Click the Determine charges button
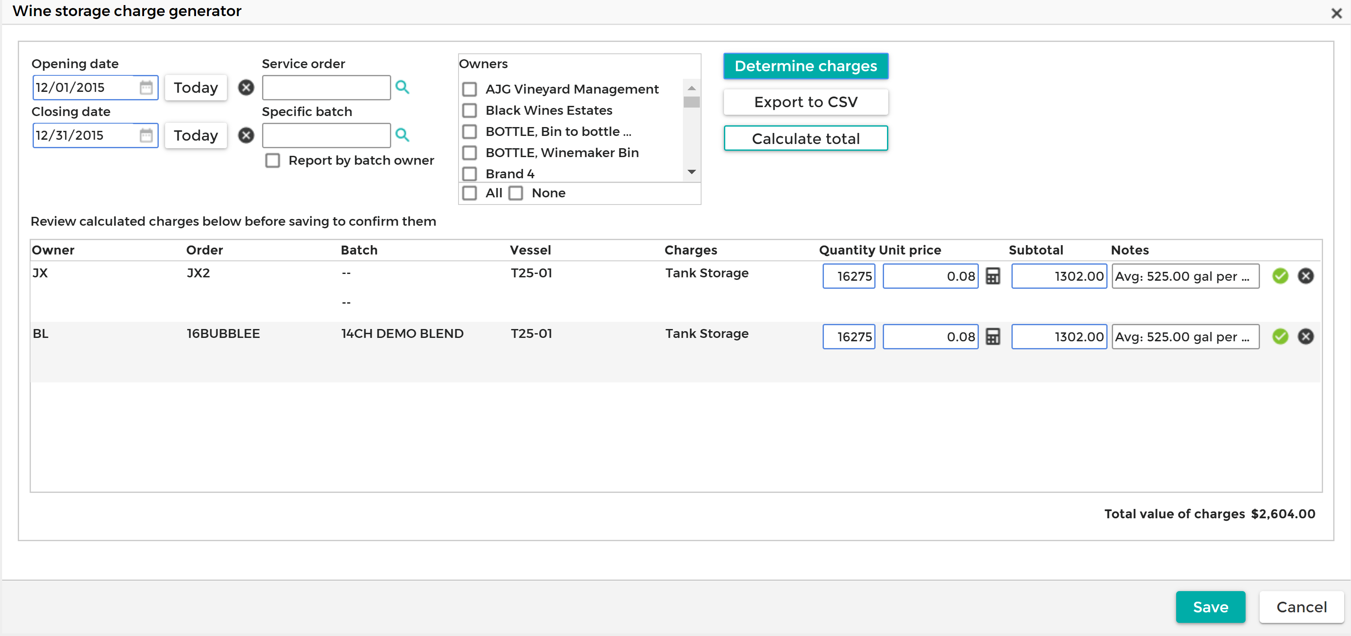The image size is (1351, 636). (x=806, y=66)
